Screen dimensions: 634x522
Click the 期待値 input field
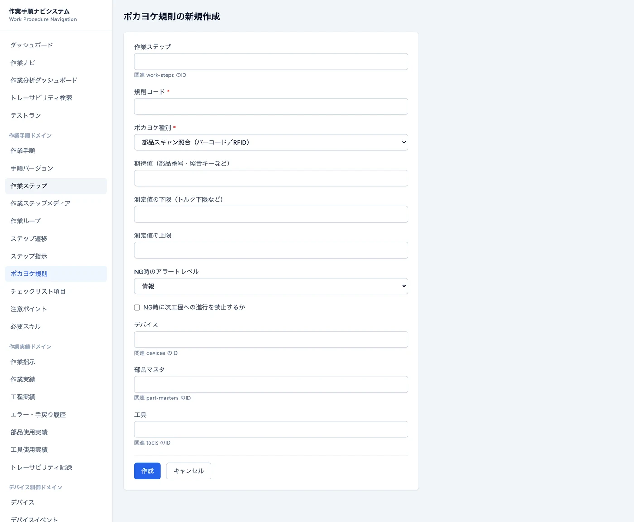click(271, 178)
